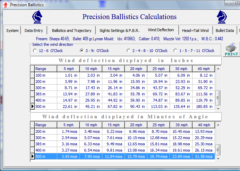240x171 pixels.
Task: Open the System tab
Action: click(12, 31)
